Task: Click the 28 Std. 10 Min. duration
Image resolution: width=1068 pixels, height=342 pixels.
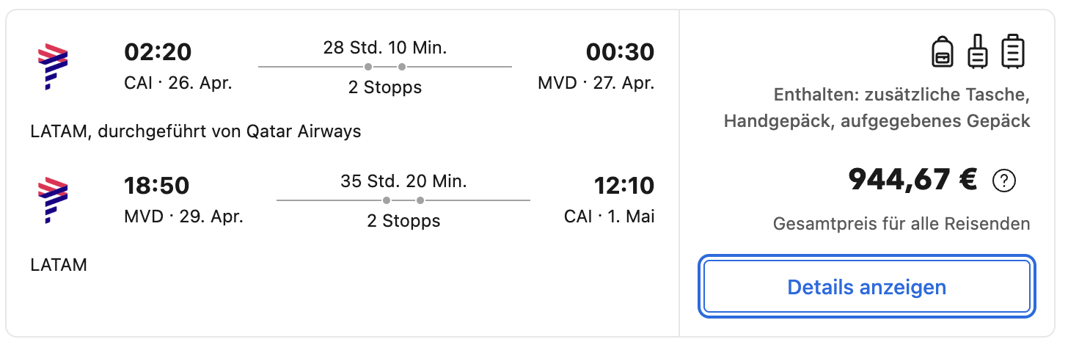Action: (385, 48)
